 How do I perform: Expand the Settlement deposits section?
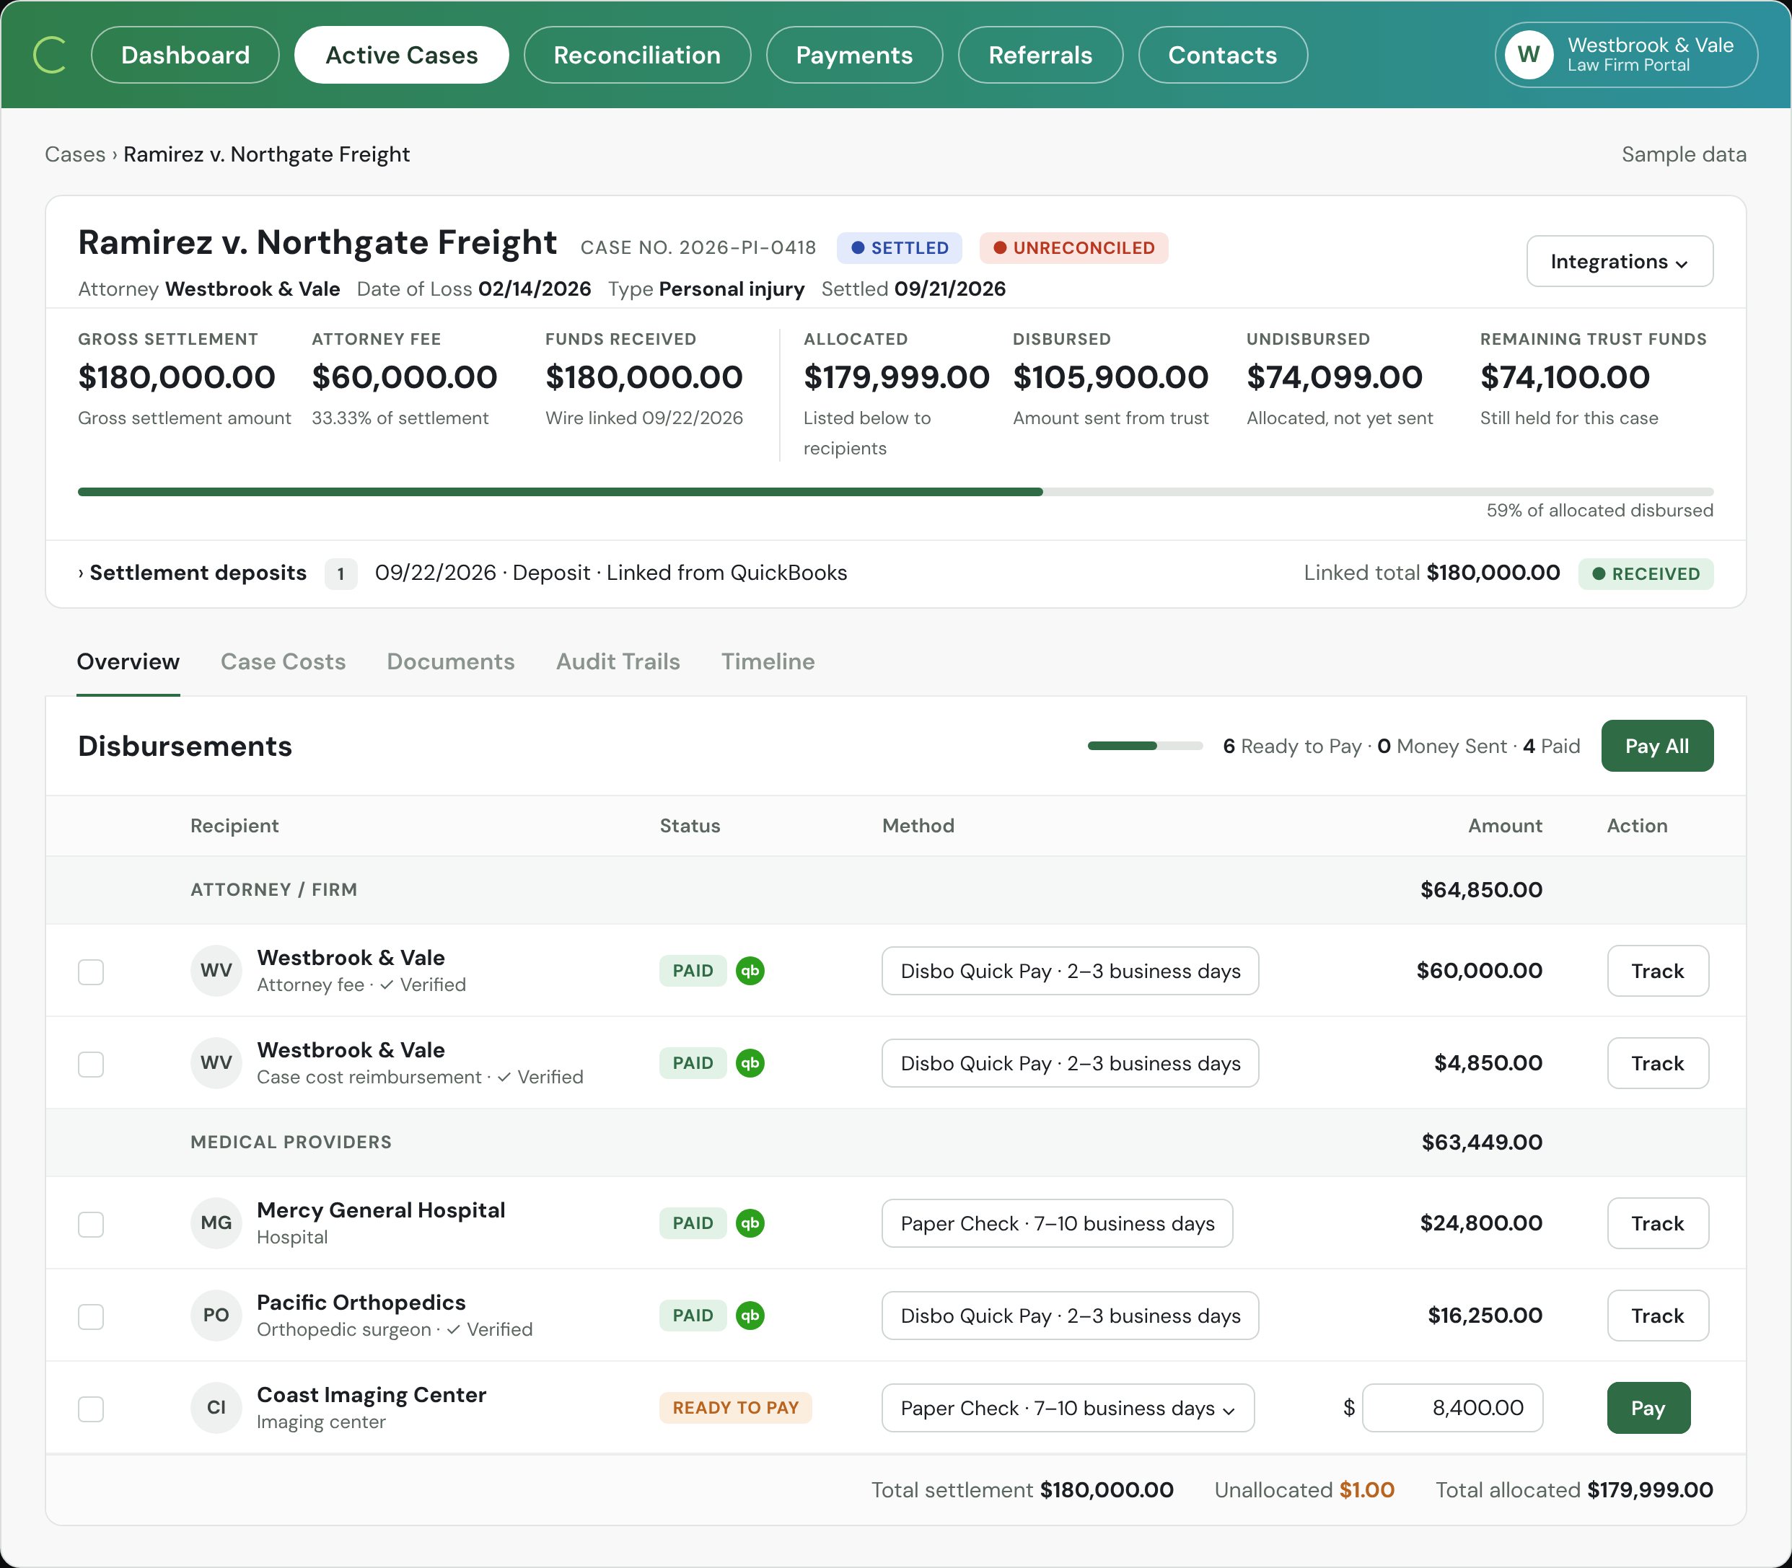click(193, 573)
